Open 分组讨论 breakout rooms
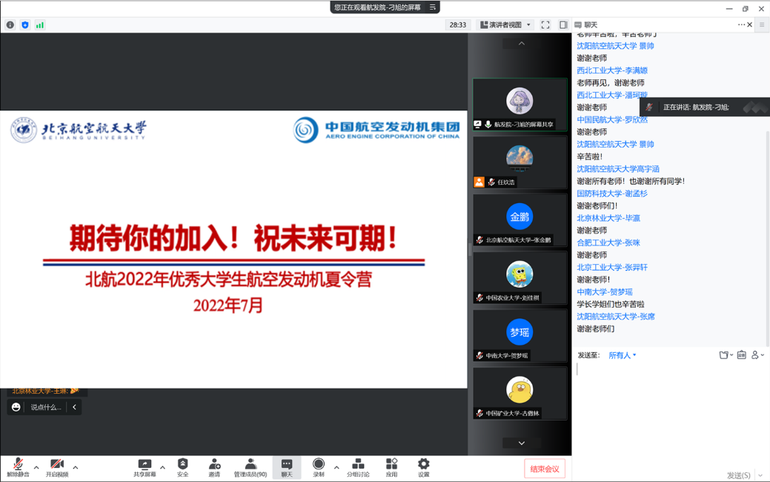Screen dimensions: 770x482 [x=358, y=467]
